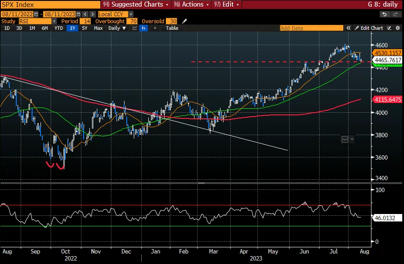Open the Study RSI dropdown
Screen dimensions: 404x264
55,21
